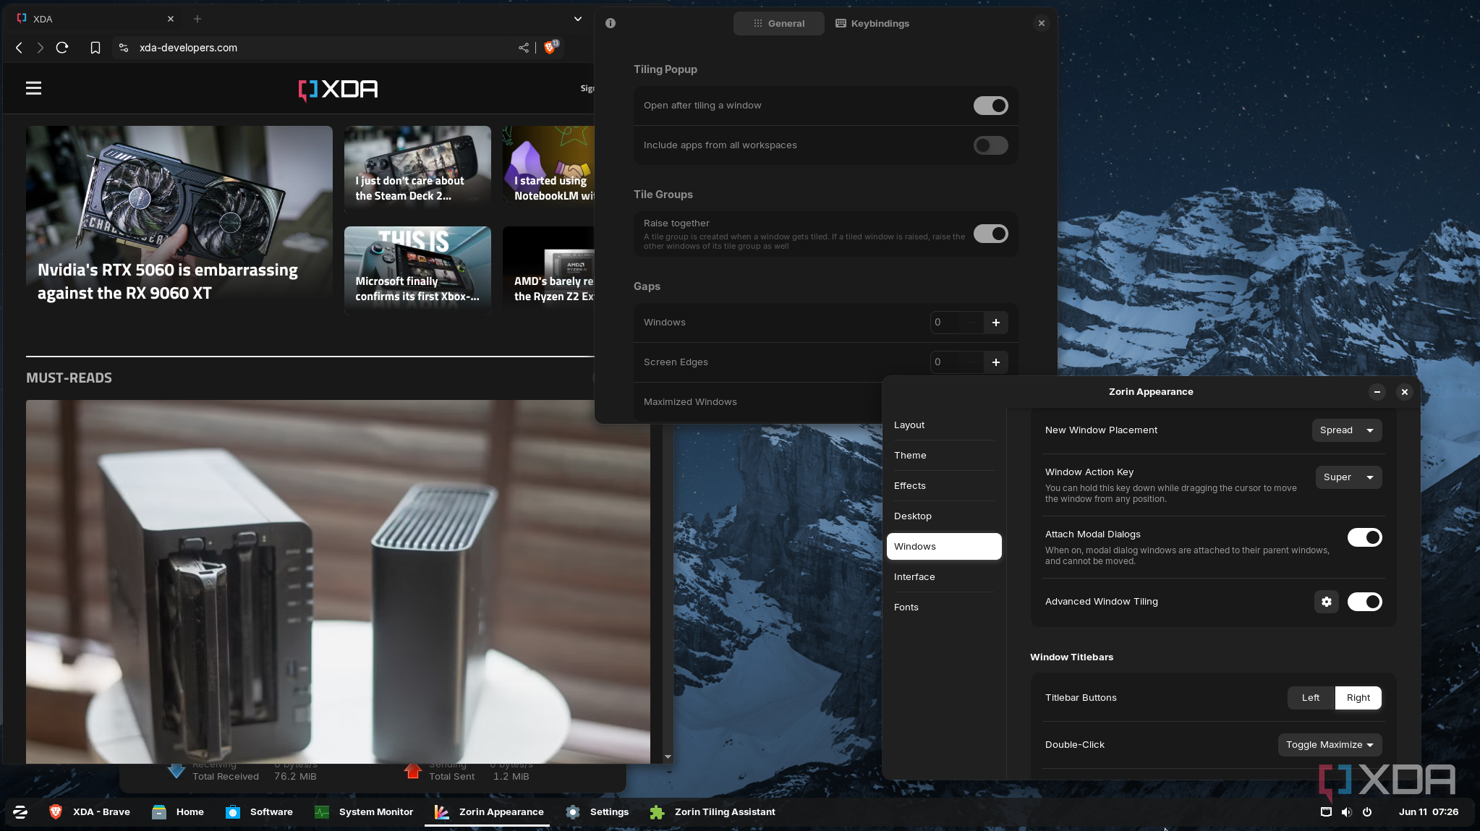This screenshot has height=831, width=1480.
Task: Go back in Brave browser
Action: pos(19,48)
